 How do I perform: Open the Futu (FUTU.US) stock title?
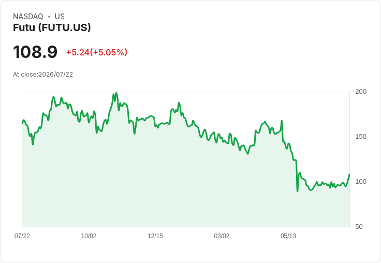click(52, 27)
